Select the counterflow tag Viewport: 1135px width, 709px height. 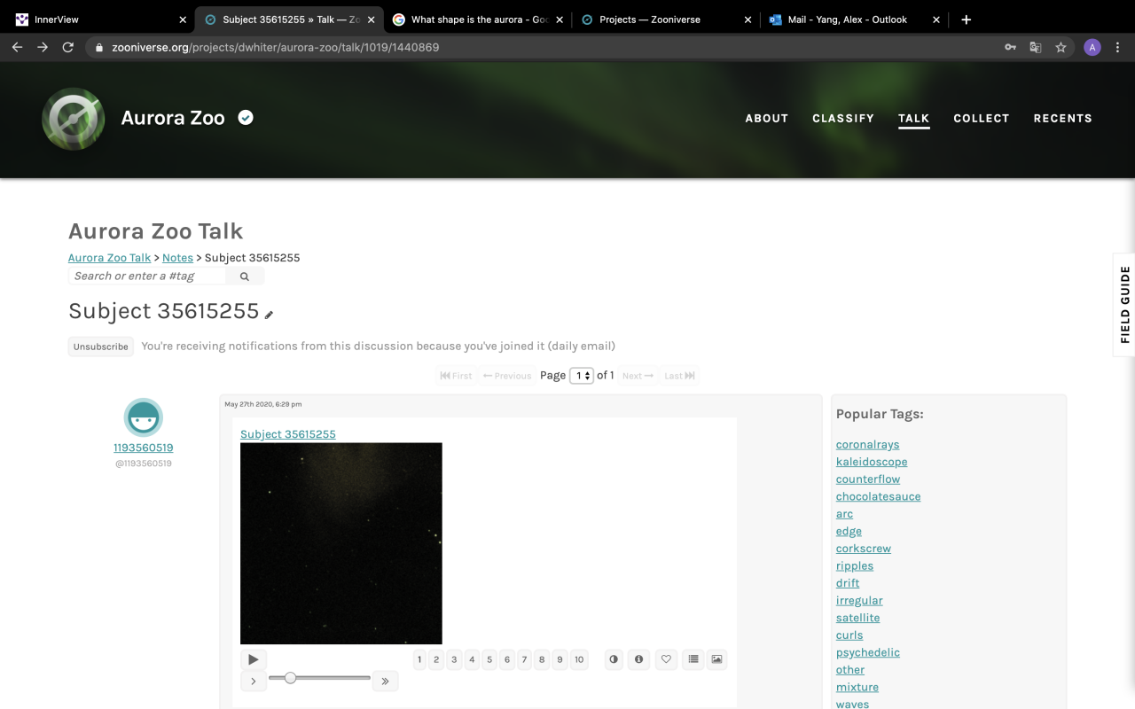868,479
